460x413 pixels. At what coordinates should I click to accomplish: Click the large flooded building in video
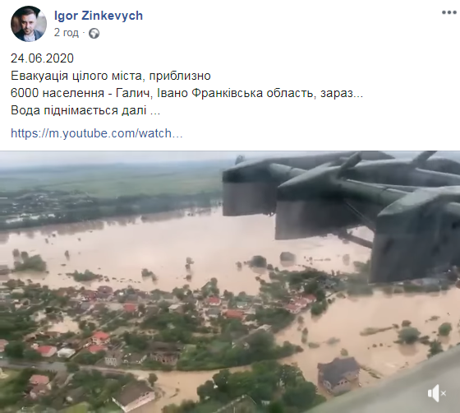tap(338, 375)
